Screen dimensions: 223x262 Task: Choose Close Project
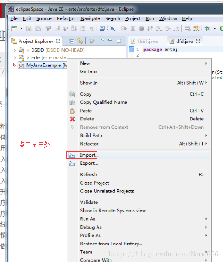coord(139,183)
